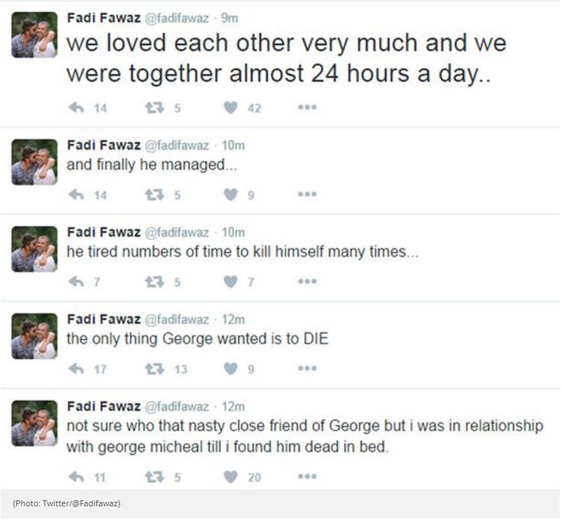Like the 'together almost 24 hours' tweet
This screenshot has height=522, width=562.
point(231,108)
